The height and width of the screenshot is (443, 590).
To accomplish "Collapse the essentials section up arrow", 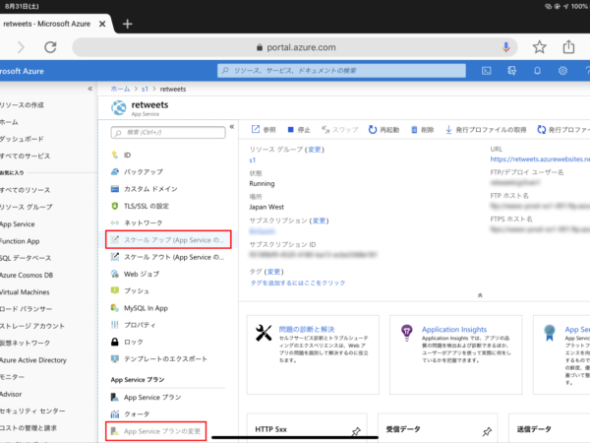I will pyautogui.click(x=480, y=295).
